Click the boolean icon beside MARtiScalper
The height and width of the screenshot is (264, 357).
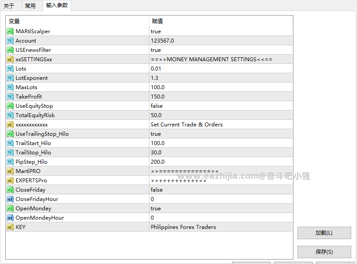click(10, 32)
